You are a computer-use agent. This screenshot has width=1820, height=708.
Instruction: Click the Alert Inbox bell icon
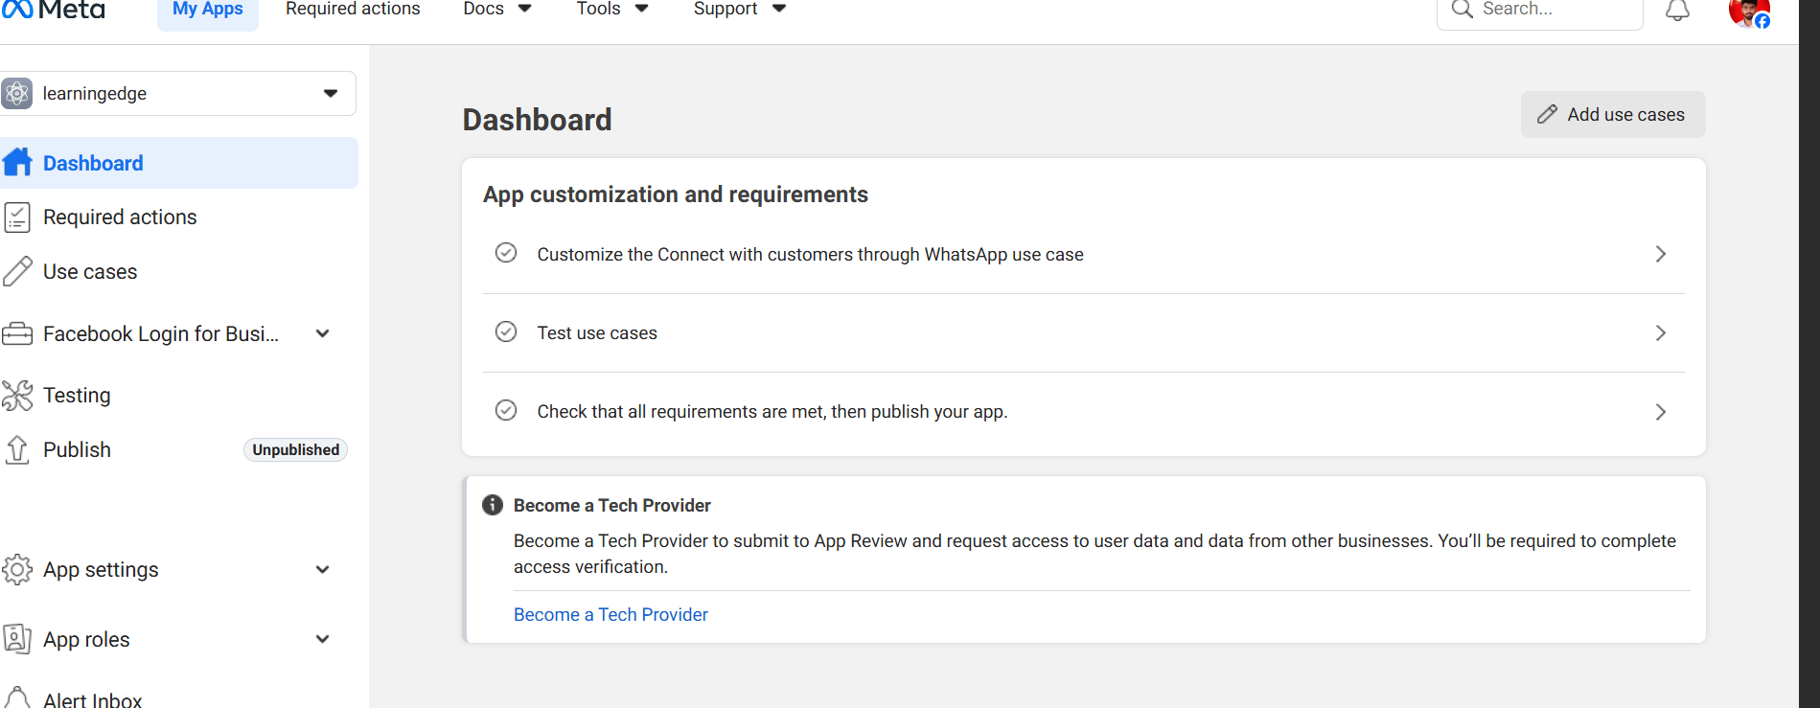point(17,697)
